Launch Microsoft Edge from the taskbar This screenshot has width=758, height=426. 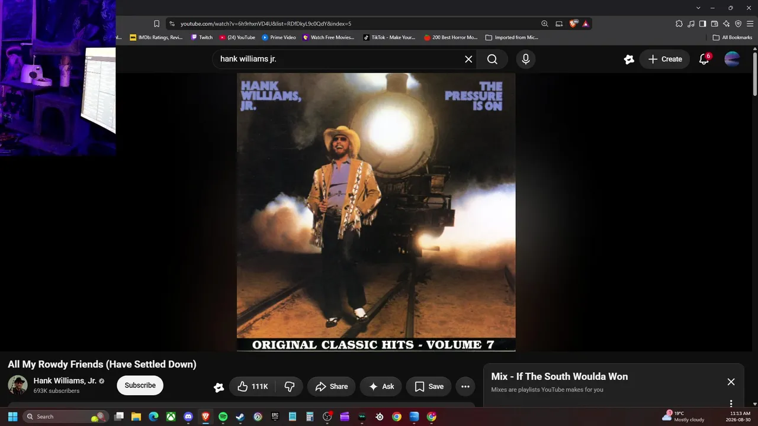(153, 417)
